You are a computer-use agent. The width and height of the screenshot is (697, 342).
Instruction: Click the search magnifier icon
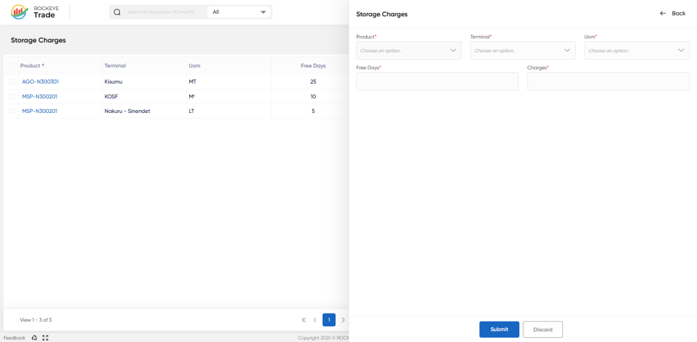(x=117, y=12)
